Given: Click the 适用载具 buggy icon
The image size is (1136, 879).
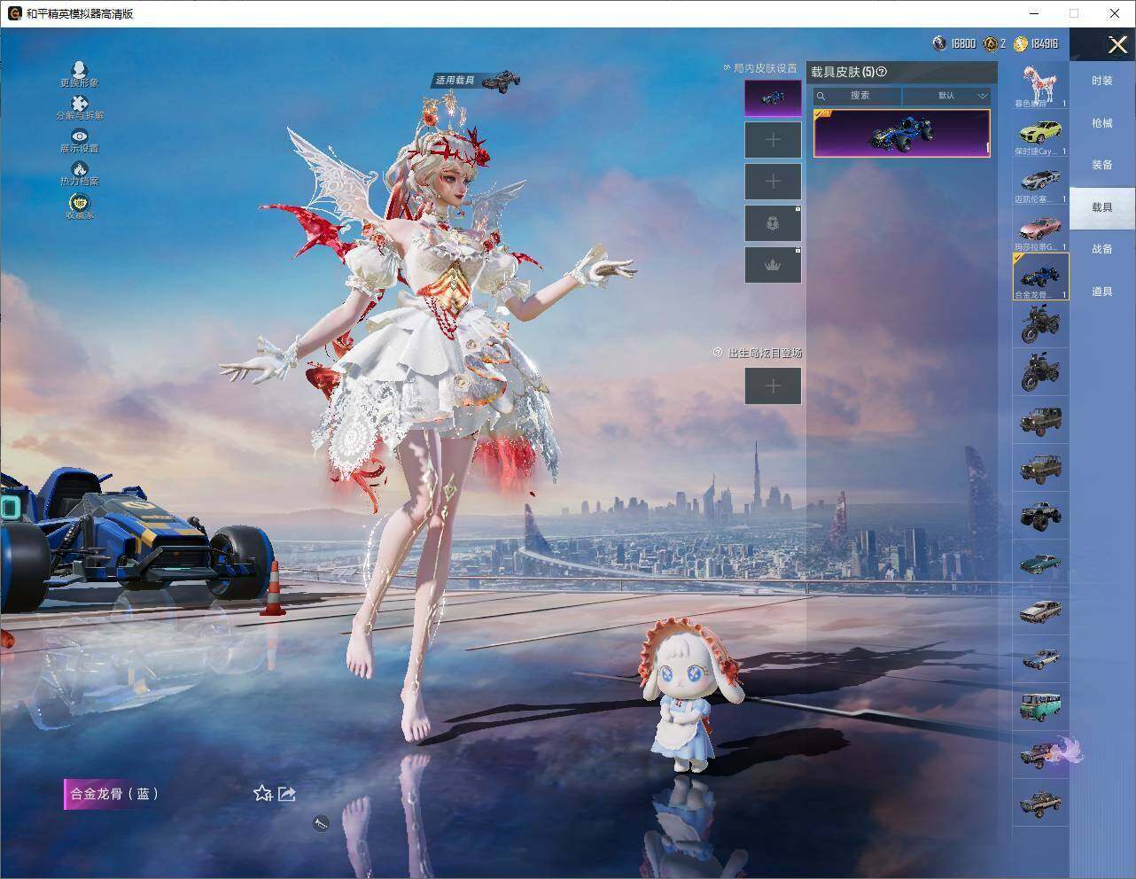Looking at the screenshot, I should [501, 81].
